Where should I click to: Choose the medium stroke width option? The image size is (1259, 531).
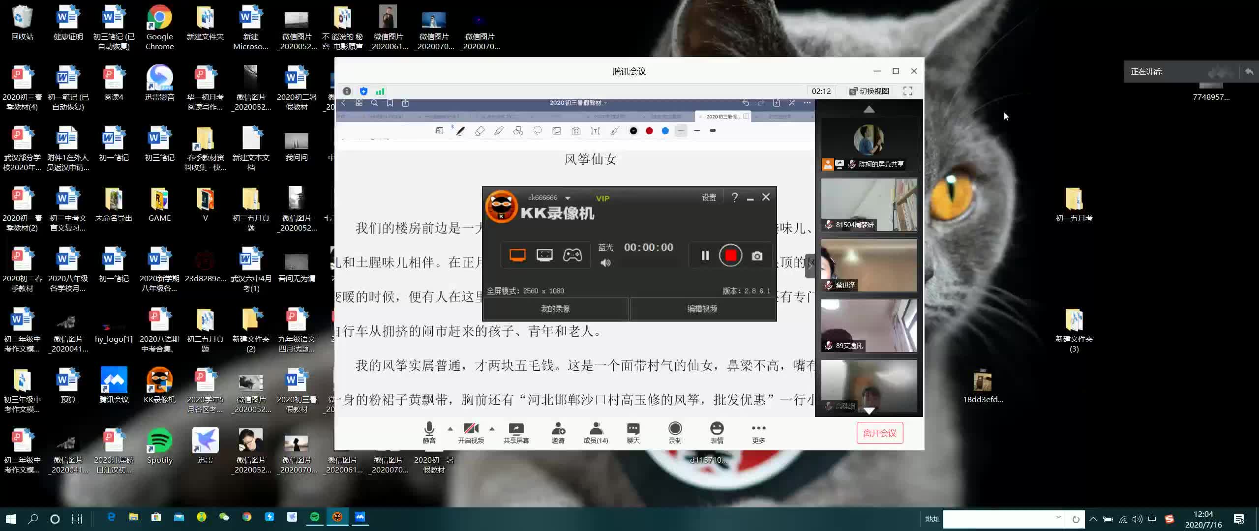[x=697, y=131]
